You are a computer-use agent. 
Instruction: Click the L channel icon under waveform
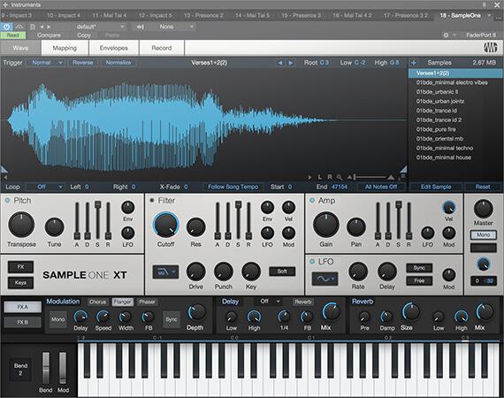(x=319, y=177)
